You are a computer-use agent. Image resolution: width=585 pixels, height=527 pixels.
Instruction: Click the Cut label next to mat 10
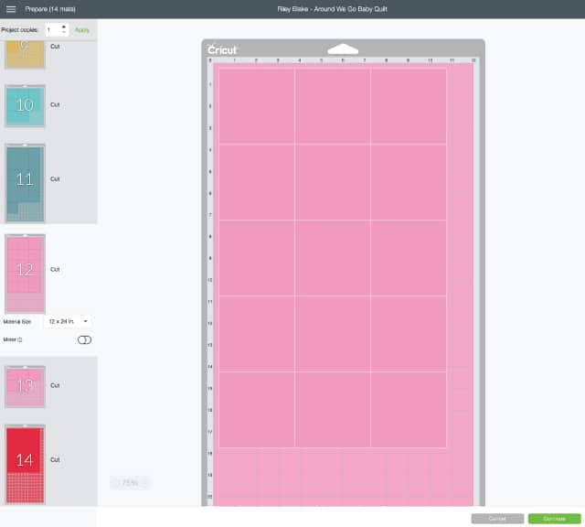pos(55,105)
